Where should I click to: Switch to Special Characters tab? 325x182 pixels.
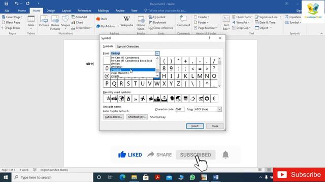[x=128, y=47]
